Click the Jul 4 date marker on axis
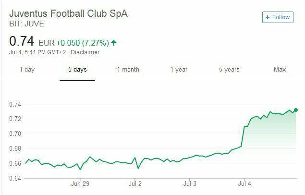Image resolution: width=305 pixels, height=195 pixels. click(244, 183)
